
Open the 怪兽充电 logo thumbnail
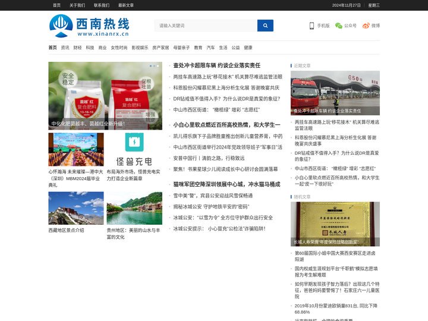pyautogui.click(x=134, y=149)
